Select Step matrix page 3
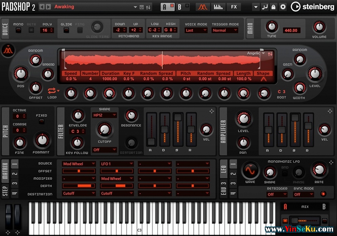Viewport: 337px width, 236px height. [15, 184]
